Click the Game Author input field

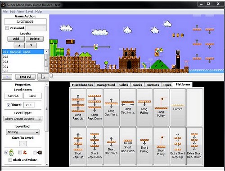tap(25, 21)
